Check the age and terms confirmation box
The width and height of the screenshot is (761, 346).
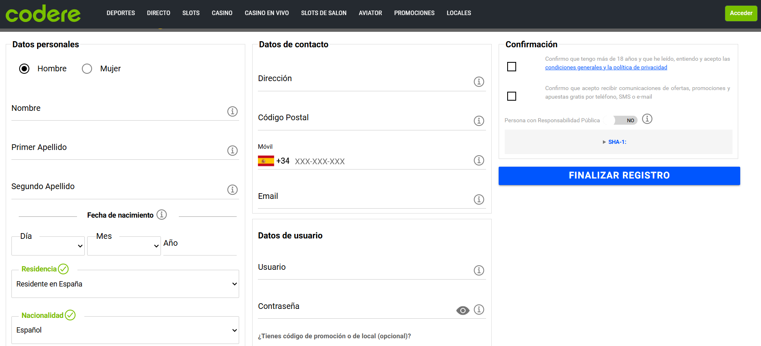coord(512,66)
